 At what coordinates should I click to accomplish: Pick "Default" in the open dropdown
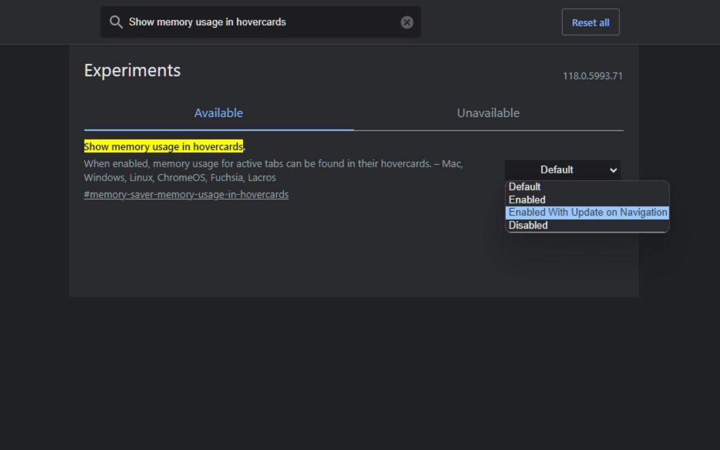pyautogui.click(x=524, y=187)
